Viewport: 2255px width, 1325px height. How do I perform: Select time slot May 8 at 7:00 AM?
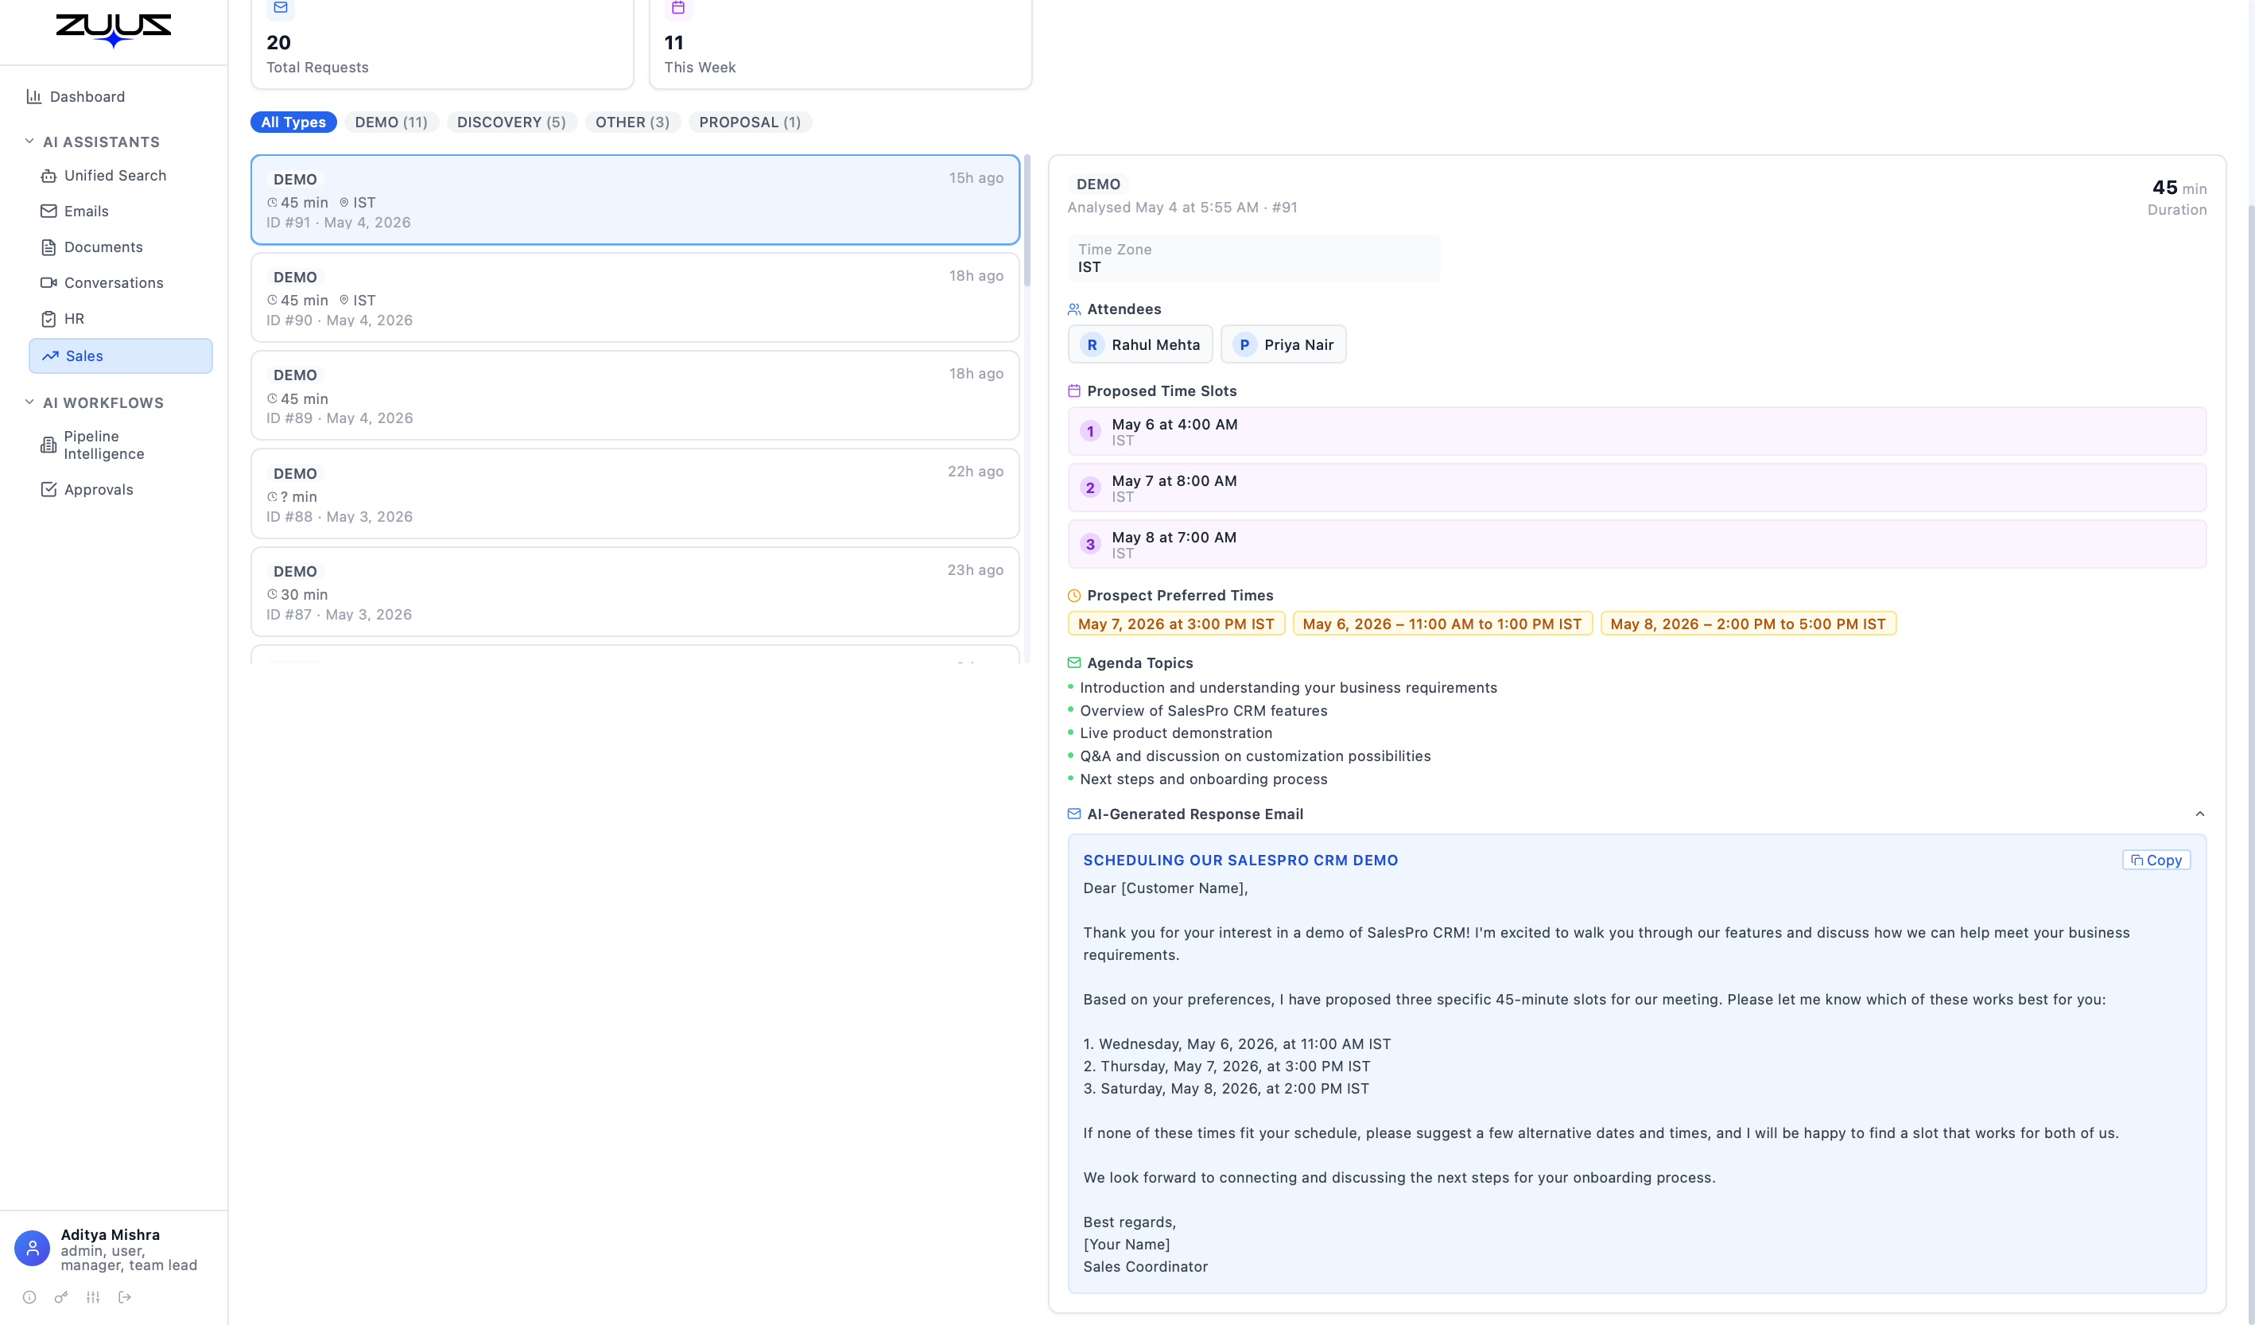click(x=1636, y=544)
